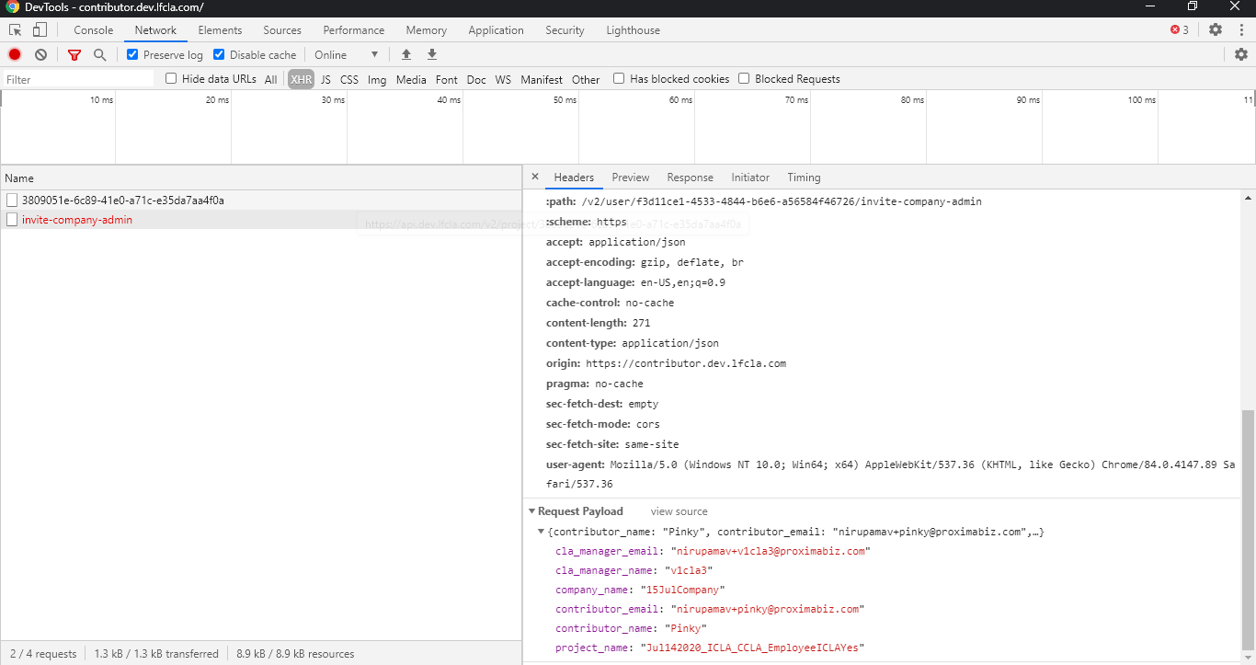Open the Lighthouse tab
1256x665 pixels.
tap(633, 29)
